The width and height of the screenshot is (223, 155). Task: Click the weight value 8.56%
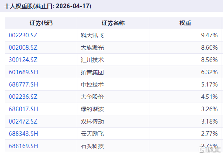click(x=209, y=60)
